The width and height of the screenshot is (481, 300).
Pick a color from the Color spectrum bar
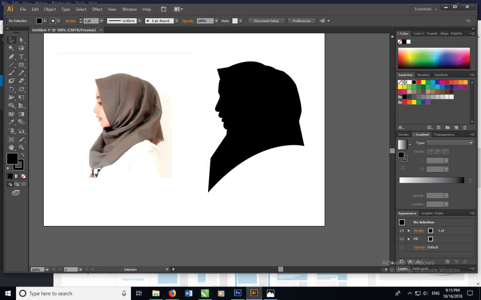[434, 58]
